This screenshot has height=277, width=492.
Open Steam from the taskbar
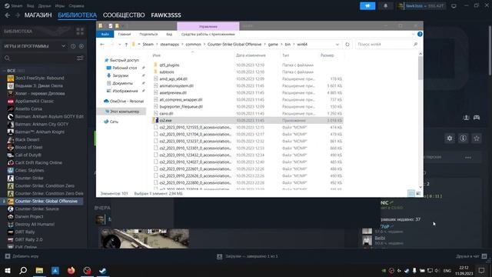[x=102, y=270]
